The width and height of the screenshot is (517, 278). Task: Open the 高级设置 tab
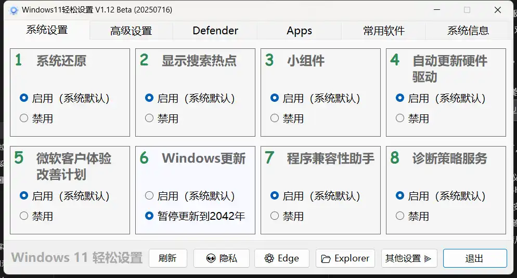point(131,31)
